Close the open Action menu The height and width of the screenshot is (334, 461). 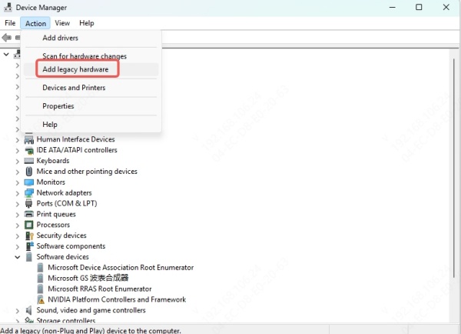35,23
